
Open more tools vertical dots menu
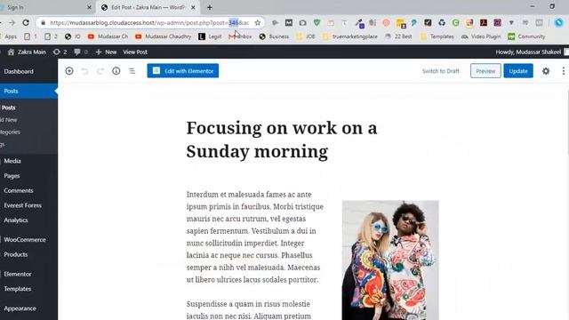(563, 71)
